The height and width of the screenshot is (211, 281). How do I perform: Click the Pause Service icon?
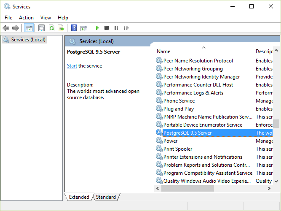click(116, 28)
